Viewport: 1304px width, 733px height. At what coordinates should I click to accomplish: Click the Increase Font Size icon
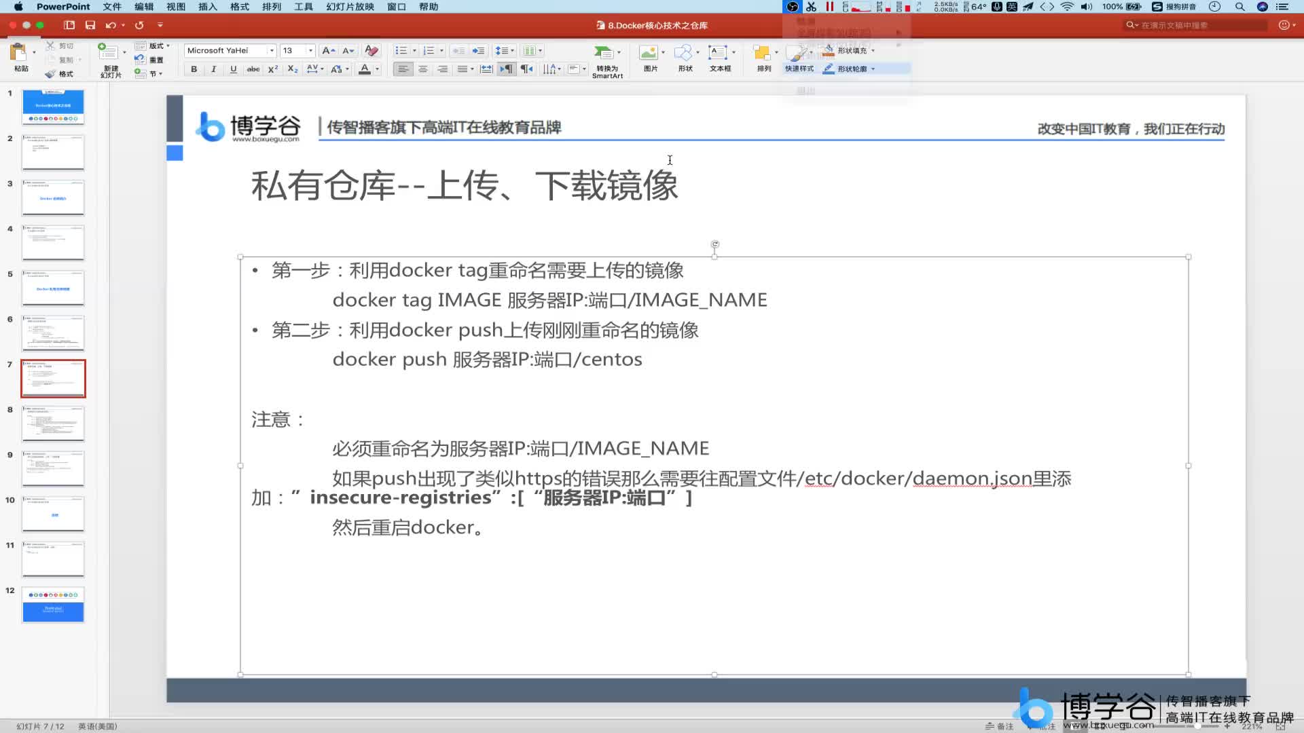[x=329, y=50]
